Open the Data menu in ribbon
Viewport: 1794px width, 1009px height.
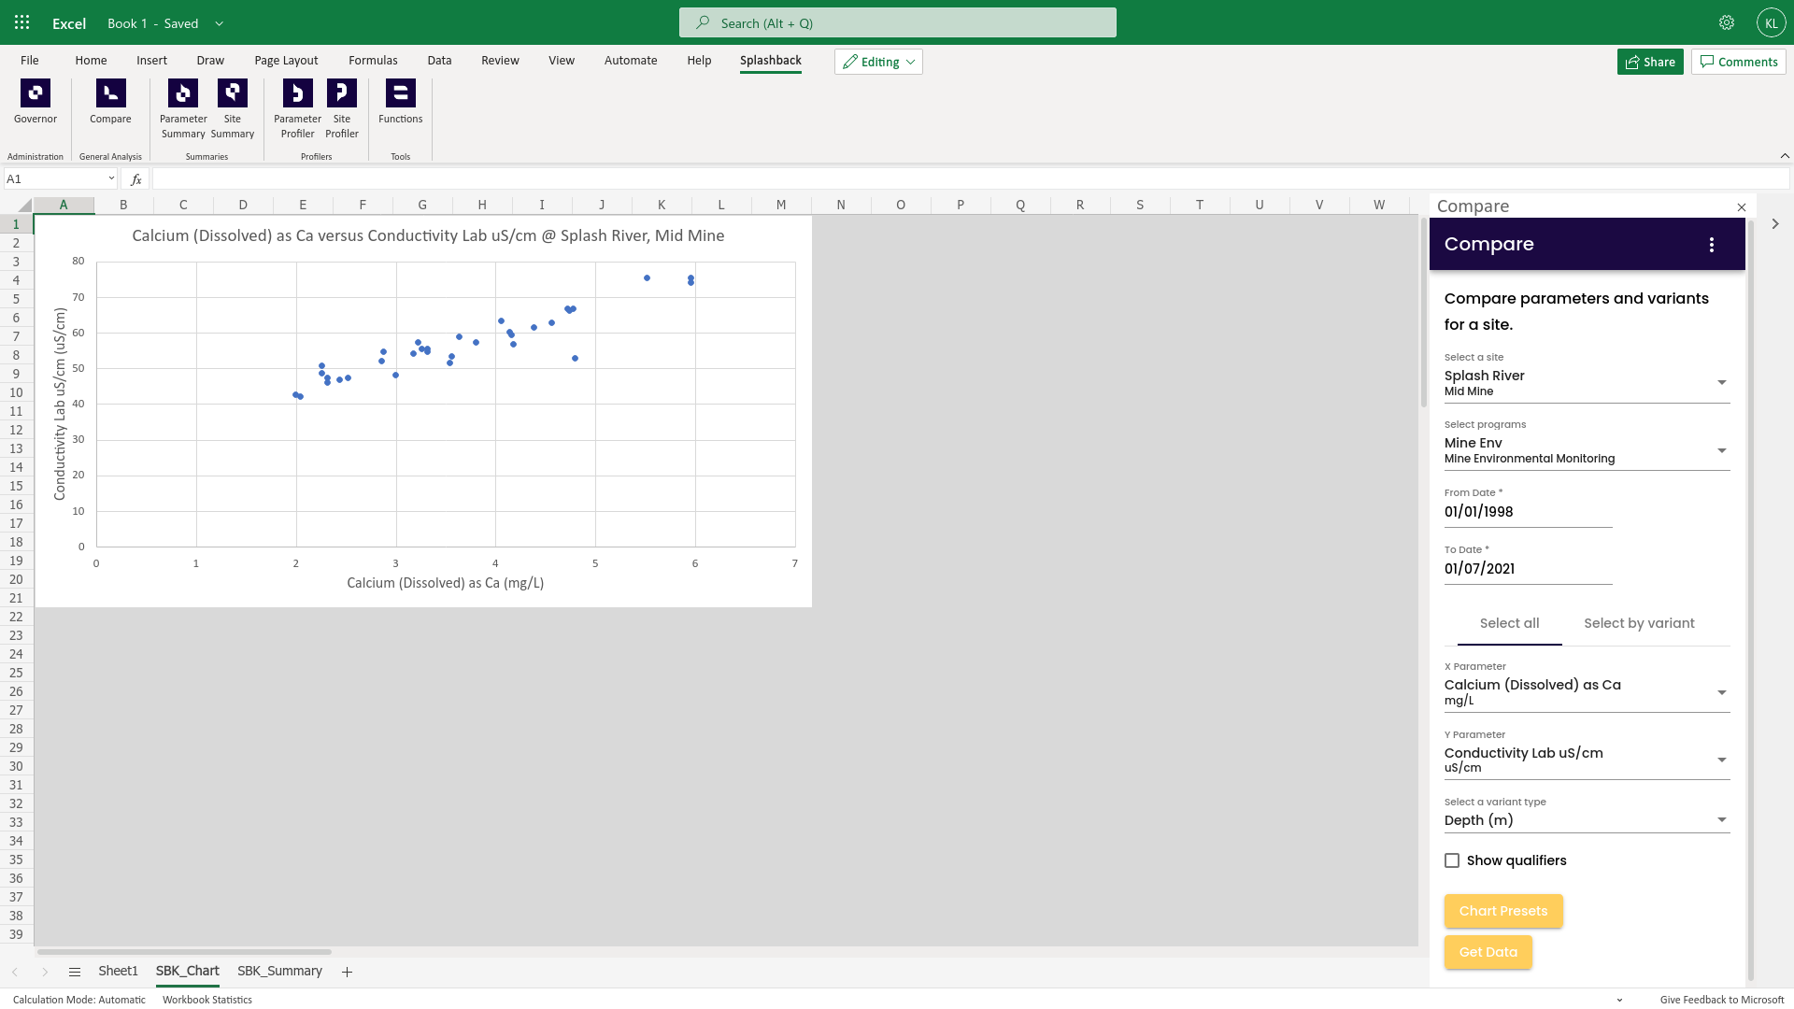[x=438, y=59]
